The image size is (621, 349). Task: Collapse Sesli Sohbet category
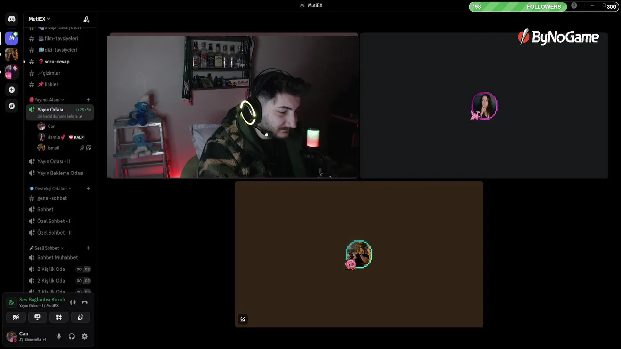coord(47,248)
